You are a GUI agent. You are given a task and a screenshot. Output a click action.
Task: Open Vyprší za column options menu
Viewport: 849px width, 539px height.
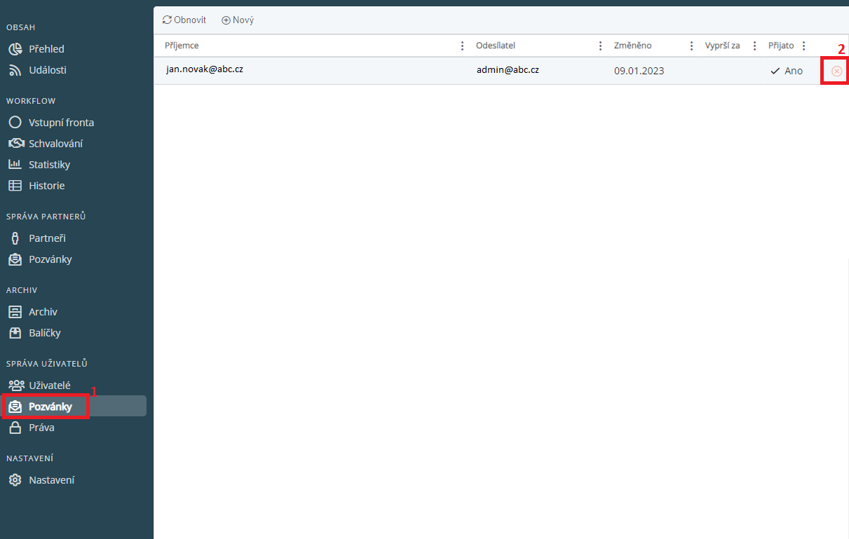pos(754,46)
